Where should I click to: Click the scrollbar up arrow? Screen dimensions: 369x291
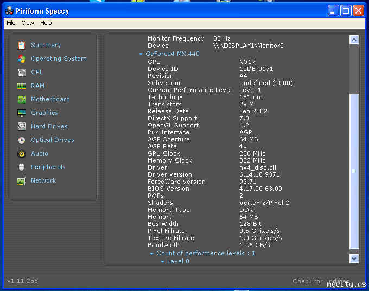[354, 40]
